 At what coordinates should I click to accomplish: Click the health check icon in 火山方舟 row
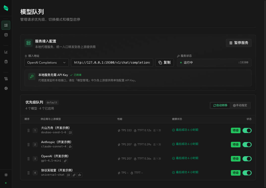point(173,130)
